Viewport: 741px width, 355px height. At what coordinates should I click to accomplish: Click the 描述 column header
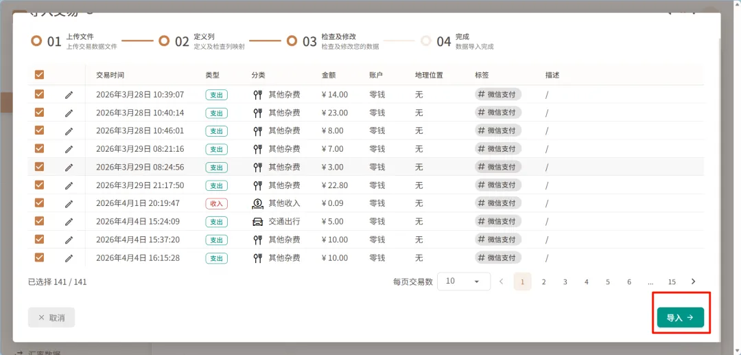coord(552,75)
